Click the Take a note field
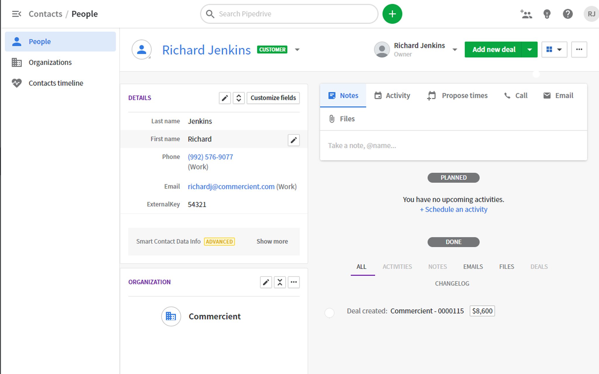599x374 pixels. pos(409,145)
